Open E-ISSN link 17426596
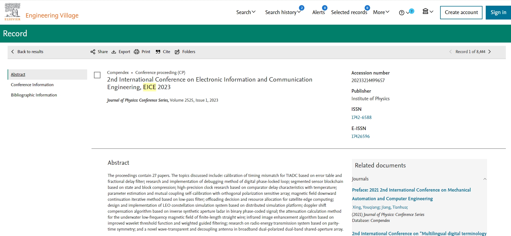This screenshot has width=511, height=236. coord(361,136)
